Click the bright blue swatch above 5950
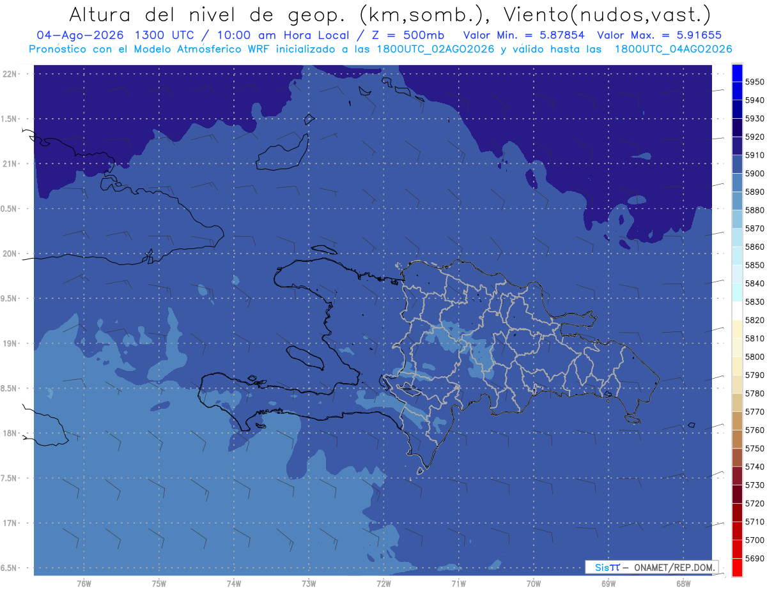 click(737, 73)
